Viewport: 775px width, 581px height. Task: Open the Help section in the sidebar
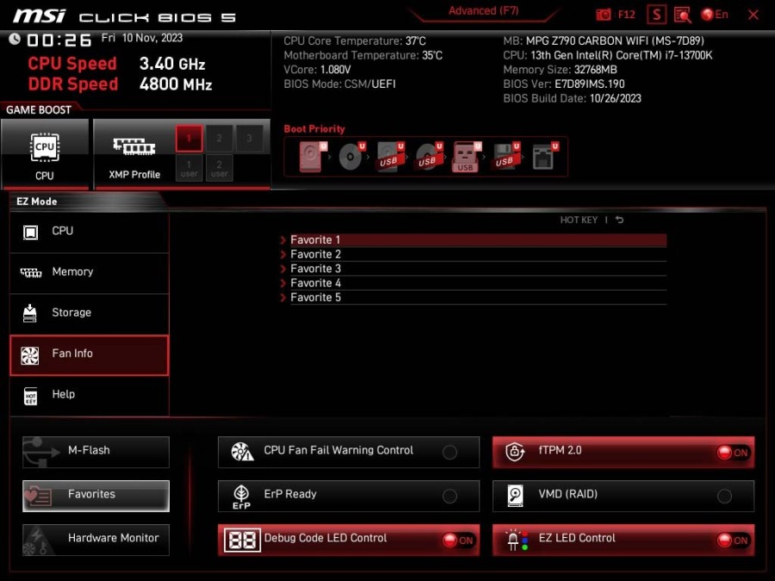(90, 395)
